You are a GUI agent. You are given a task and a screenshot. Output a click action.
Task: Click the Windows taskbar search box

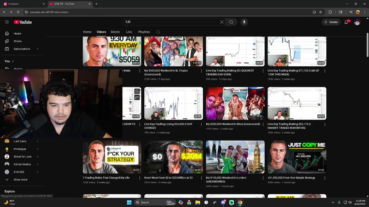tap(155, 202)
